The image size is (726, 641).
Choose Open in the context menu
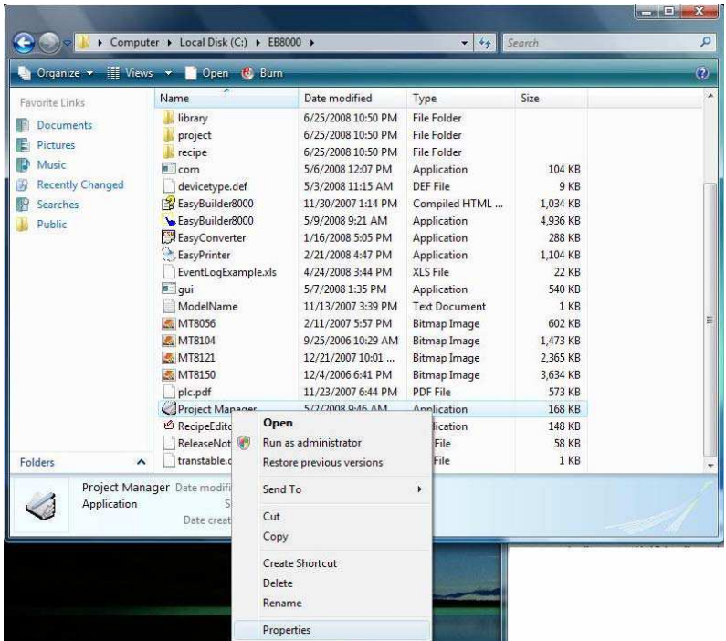click(x=331, y=423)
